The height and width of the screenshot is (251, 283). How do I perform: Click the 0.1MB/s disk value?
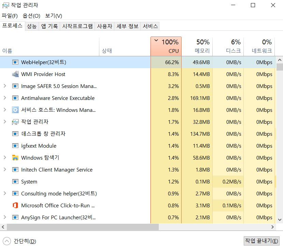(x=232, y=205)
